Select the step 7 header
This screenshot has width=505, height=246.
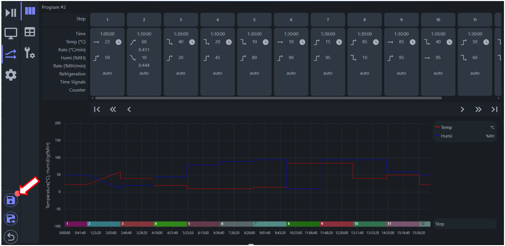click(328, 20)
